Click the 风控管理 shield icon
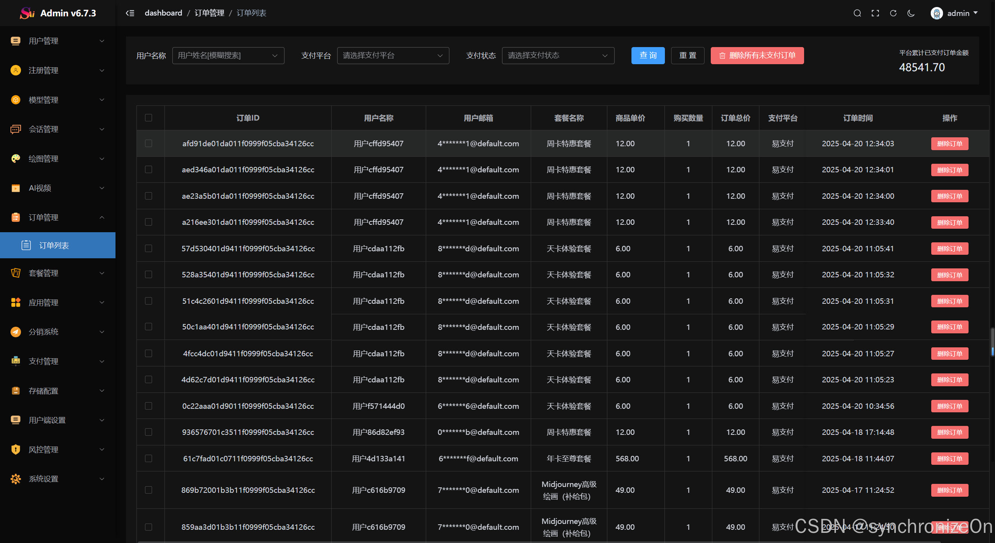This screenshot has width=995, height=543. (x=16, y=449)
